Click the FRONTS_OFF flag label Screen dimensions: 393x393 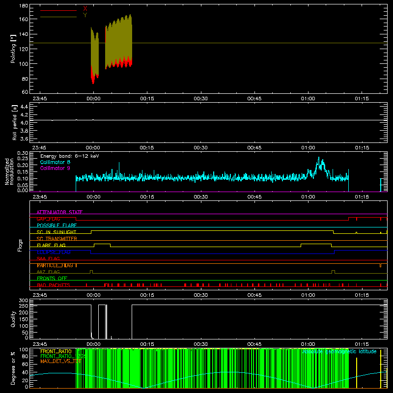click(52, 279)
